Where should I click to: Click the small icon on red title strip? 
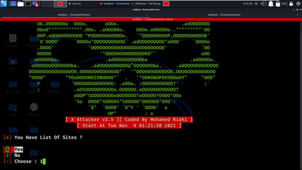coord(2,19)
